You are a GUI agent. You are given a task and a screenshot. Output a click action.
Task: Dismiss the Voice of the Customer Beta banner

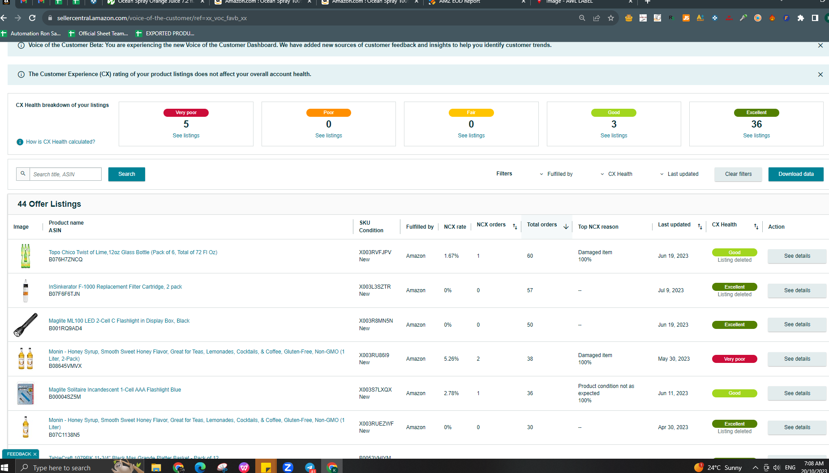(820, 46)
